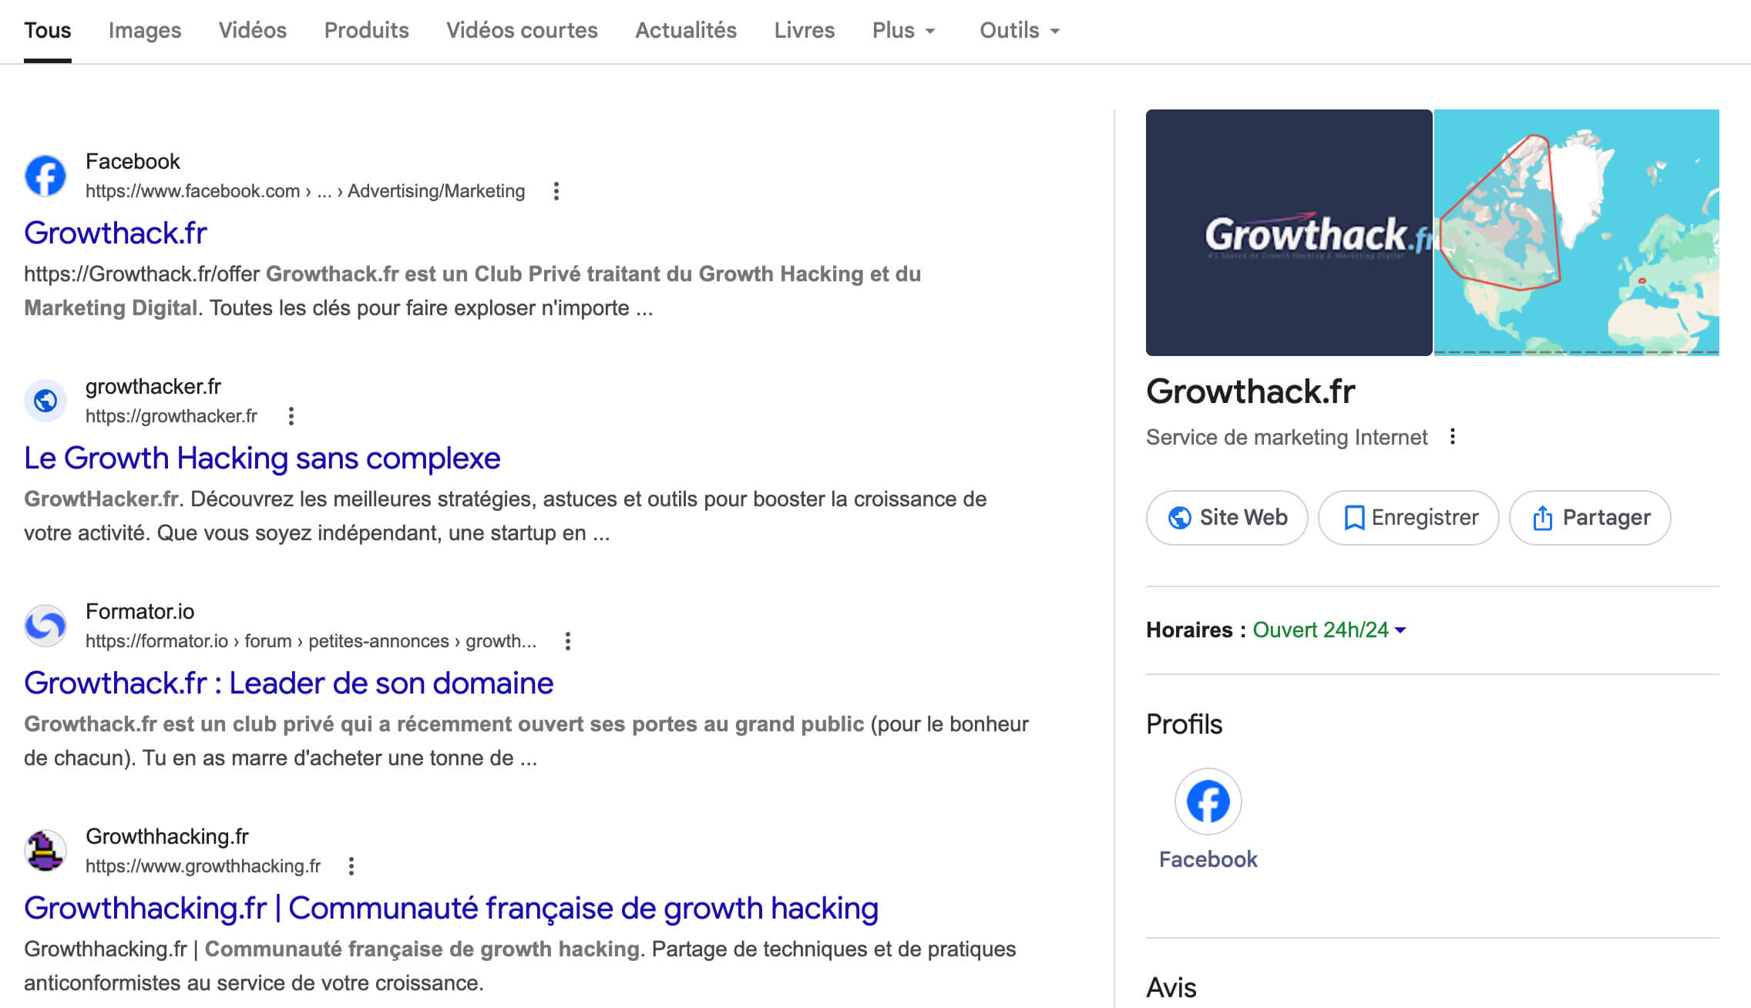Open Growthhacking.fr Communauté française link
1751x1008 pixels.
tap(452, 908)
